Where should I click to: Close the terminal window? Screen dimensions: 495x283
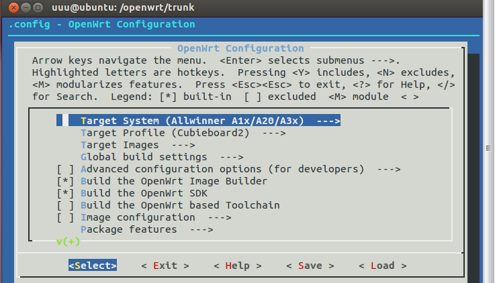(13, 7)
